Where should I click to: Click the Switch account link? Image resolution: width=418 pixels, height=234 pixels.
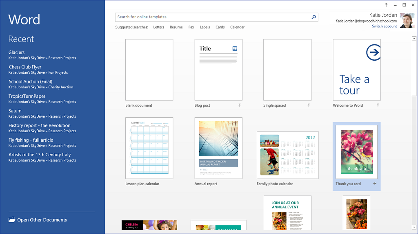point(384,26)
